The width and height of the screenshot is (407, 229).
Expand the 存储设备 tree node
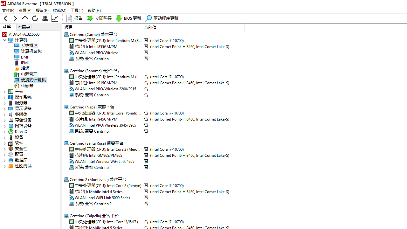[x=4, y=120]
